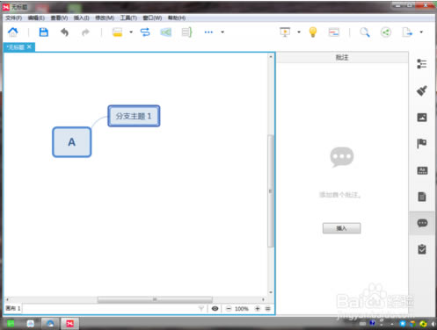Screen dimensions: 437x330
Task: Open the 查看(V) menu
Action: tap(59, 18)
